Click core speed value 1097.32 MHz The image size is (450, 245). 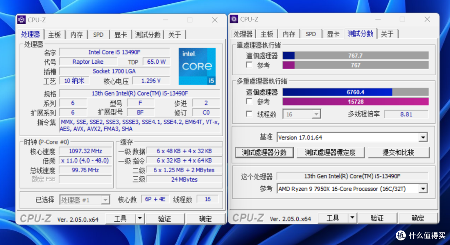(85, 151)
